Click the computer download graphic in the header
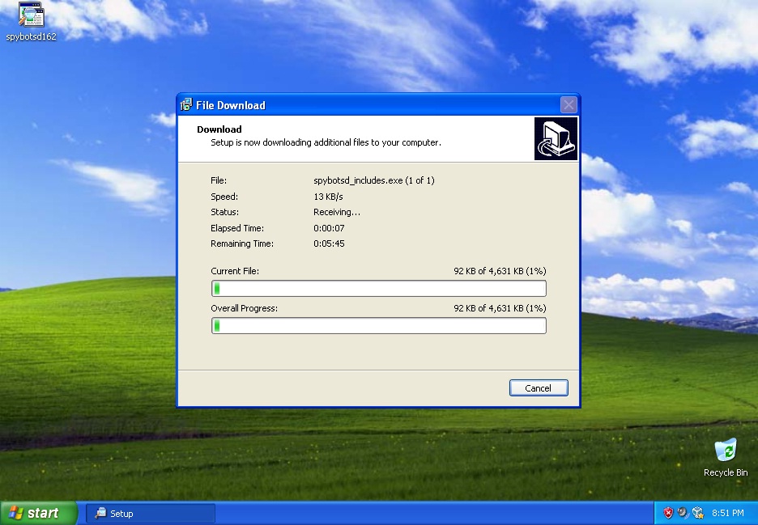758x525 pixels. 556,138
